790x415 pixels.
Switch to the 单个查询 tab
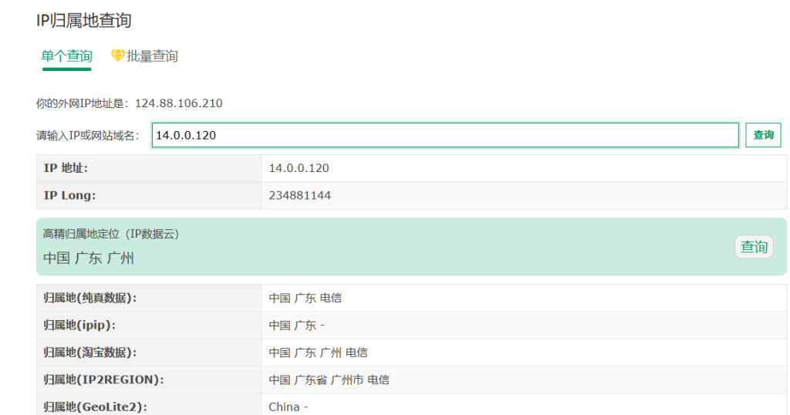click(x=66, y=56)
